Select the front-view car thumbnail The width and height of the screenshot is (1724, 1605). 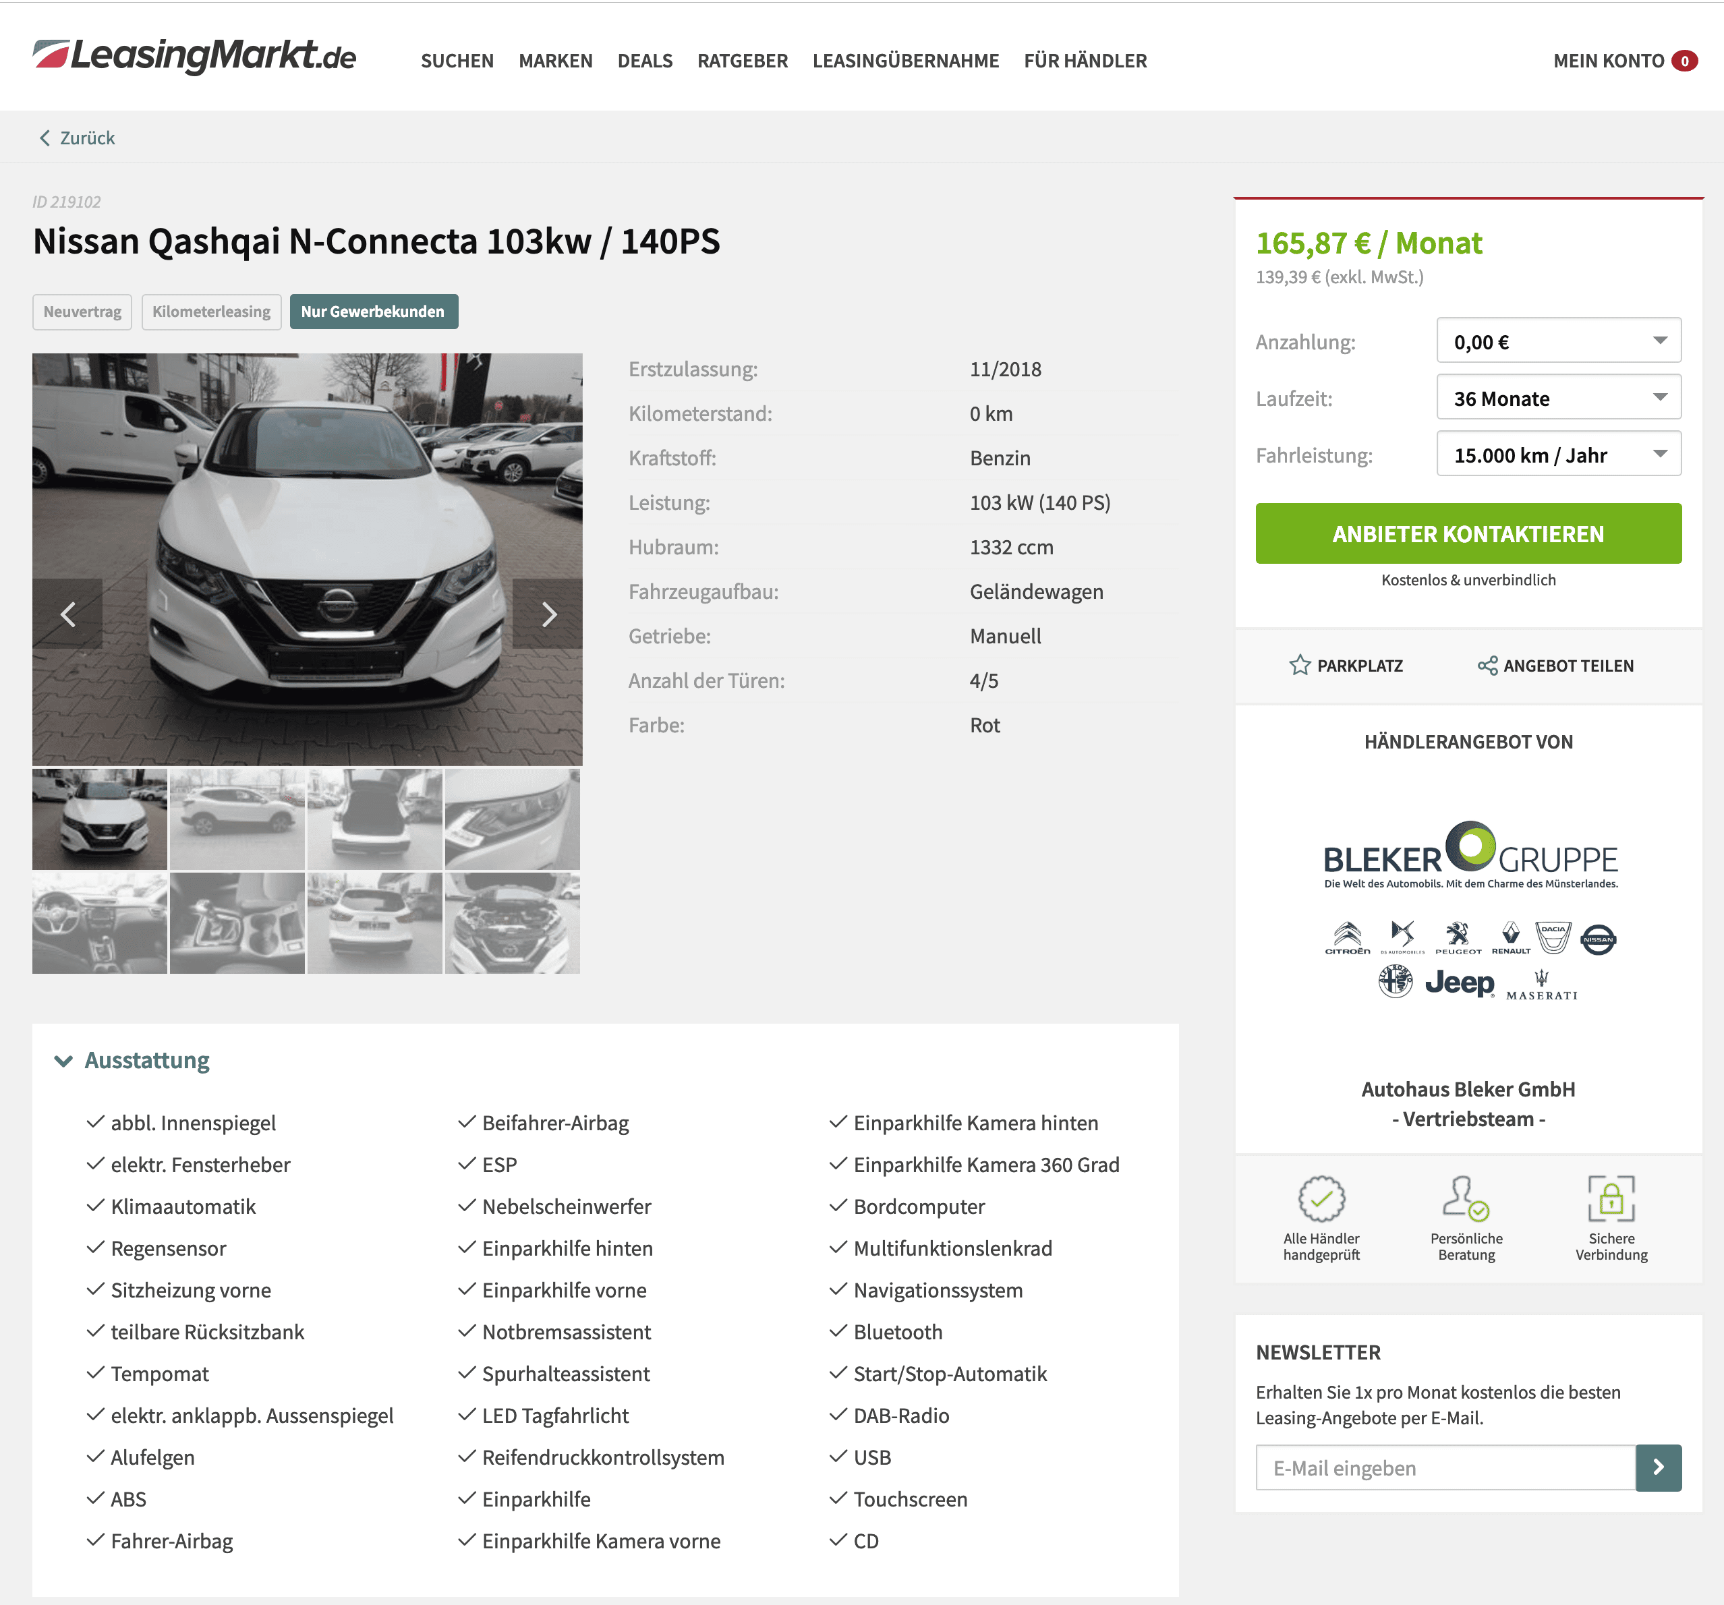point(100,819)
